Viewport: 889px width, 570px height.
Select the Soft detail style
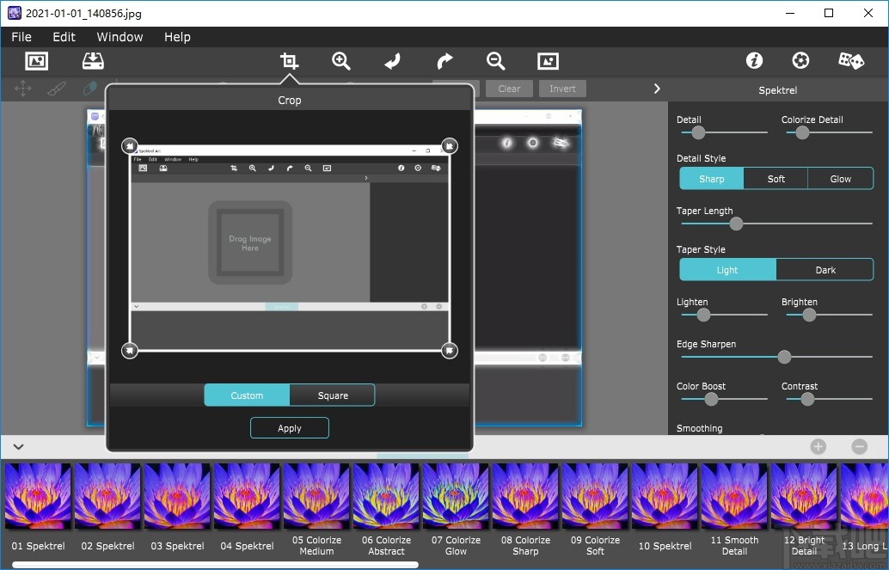tap(776, 179)
